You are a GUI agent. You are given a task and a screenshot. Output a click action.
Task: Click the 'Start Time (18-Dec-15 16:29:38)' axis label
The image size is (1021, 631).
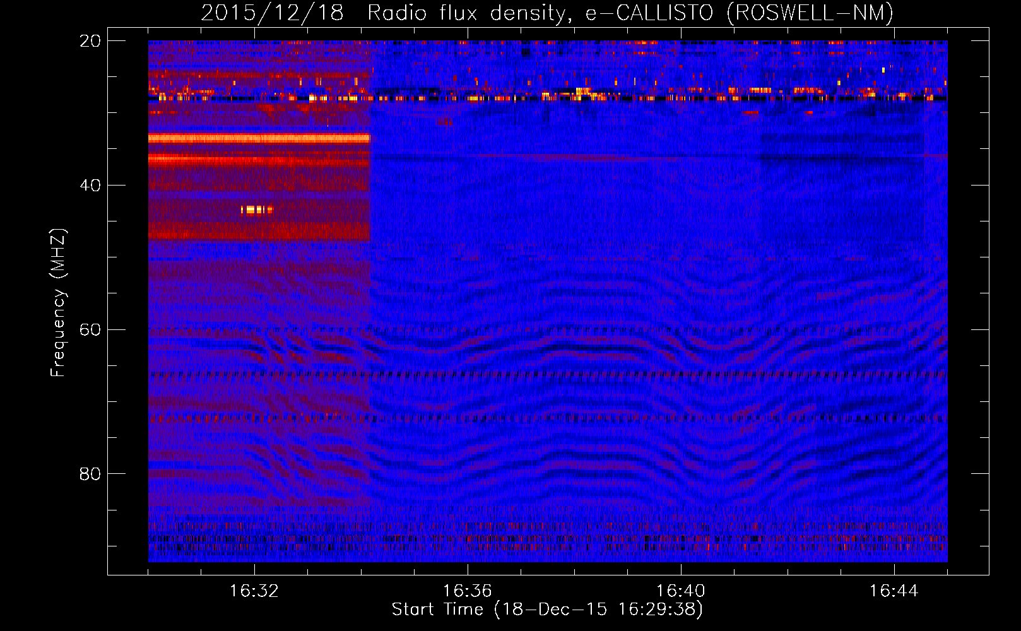pyautogui.click(x=547, y=609)
